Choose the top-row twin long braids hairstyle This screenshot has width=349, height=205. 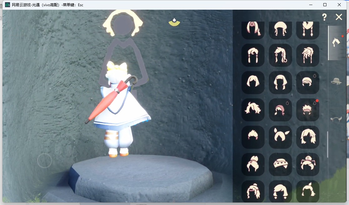tap(308, 30)
